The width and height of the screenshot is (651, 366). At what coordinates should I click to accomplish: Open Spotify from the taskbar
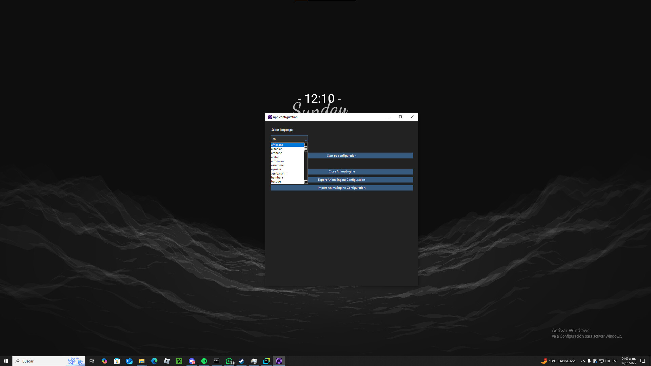[x=204, y=361]
